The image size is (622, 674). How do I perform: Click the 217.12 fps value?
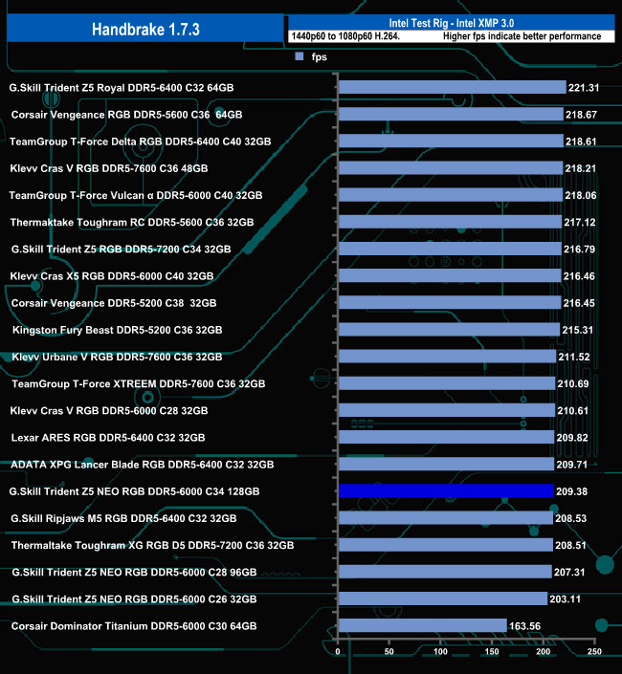click(580, 222)
